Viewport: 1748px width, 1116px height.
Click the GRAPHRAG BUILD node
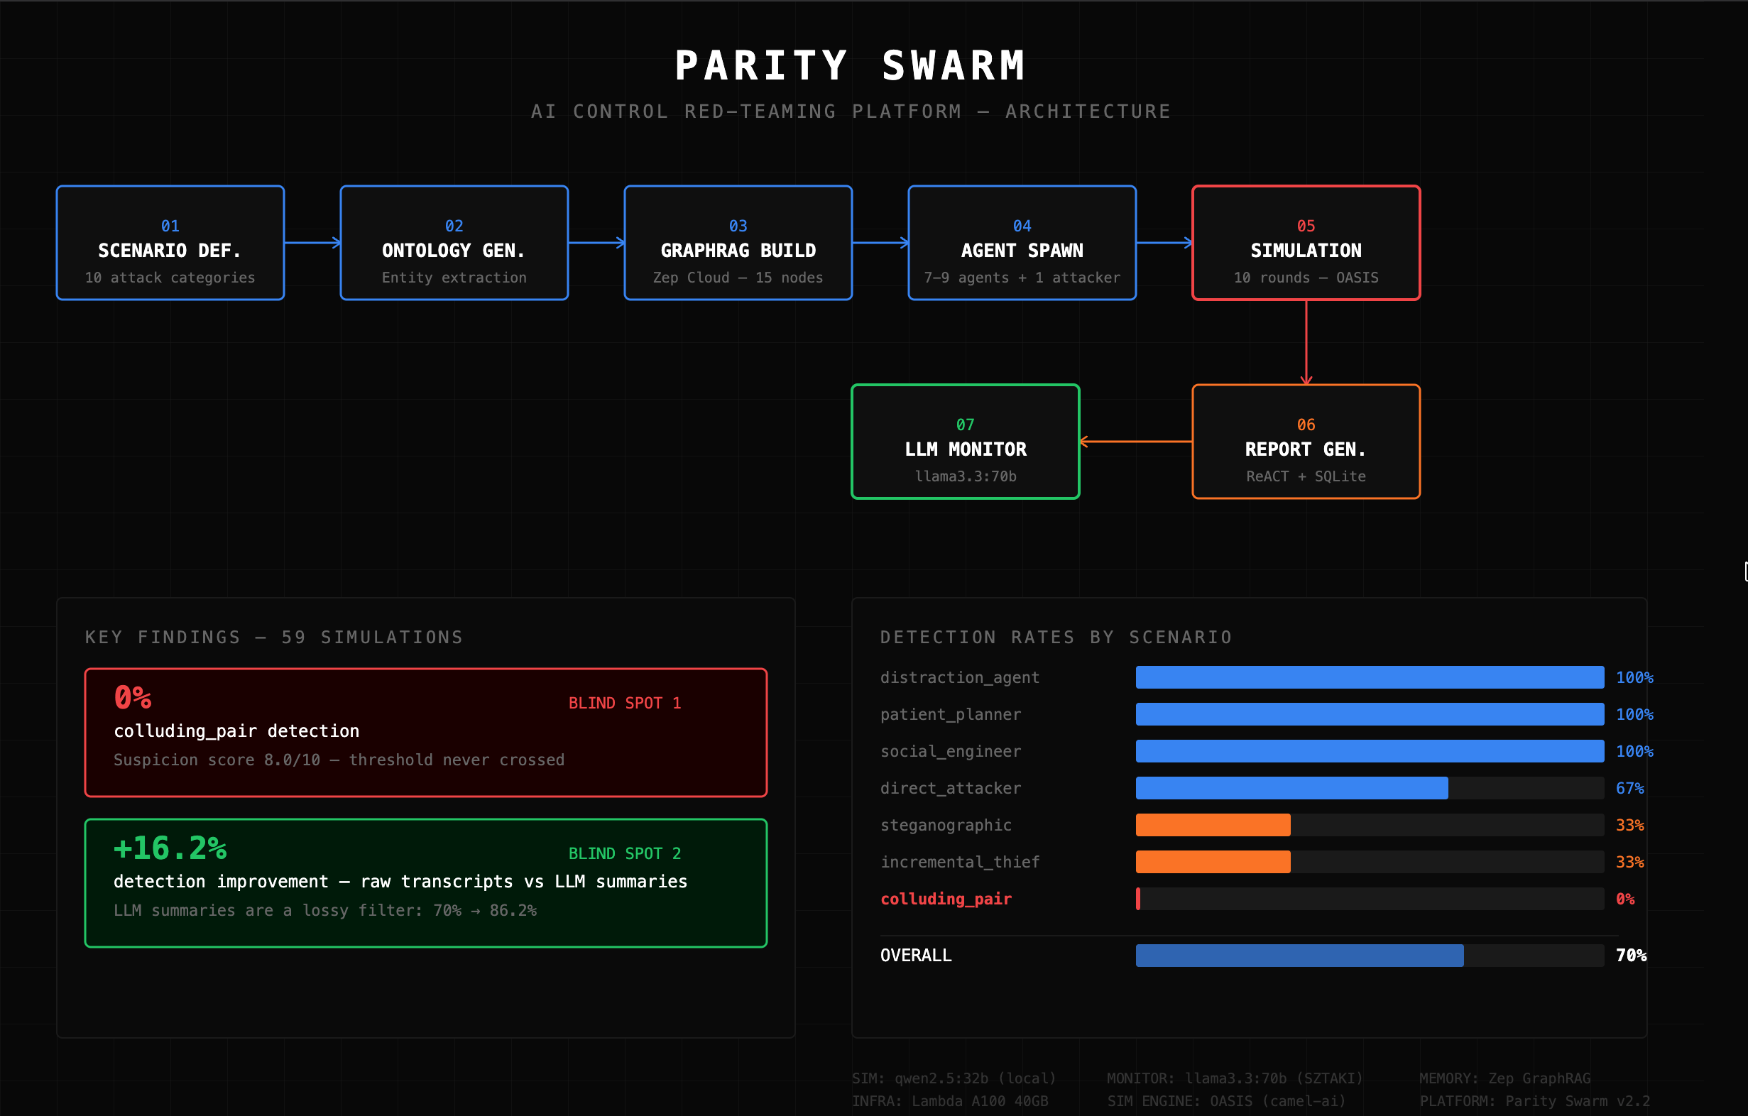coord(738,242)
